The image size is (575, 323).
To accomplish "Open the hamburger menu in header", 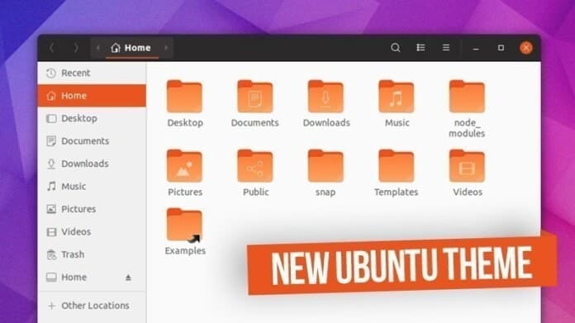I will 446,48.
